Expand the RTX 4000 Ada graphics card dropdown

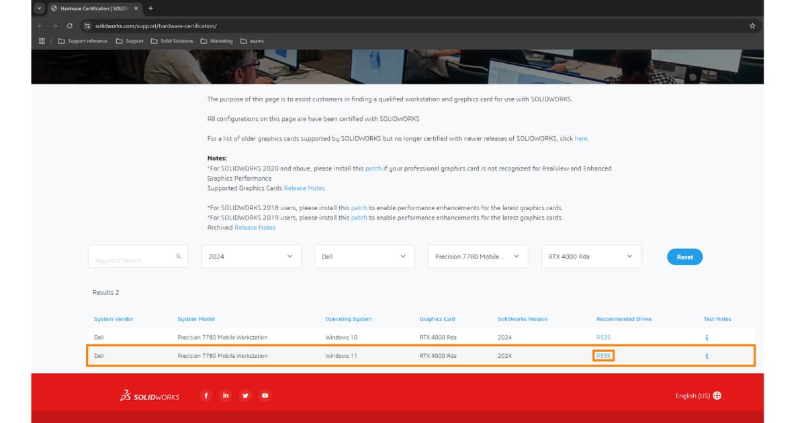591,256
